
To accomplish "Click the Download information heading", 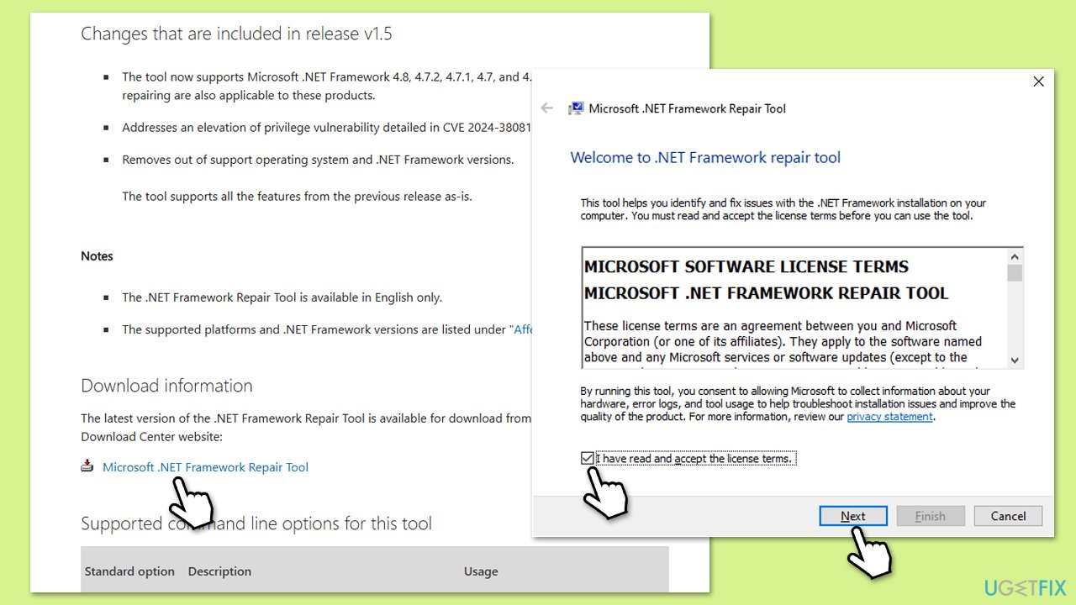I will click(166, 386).
